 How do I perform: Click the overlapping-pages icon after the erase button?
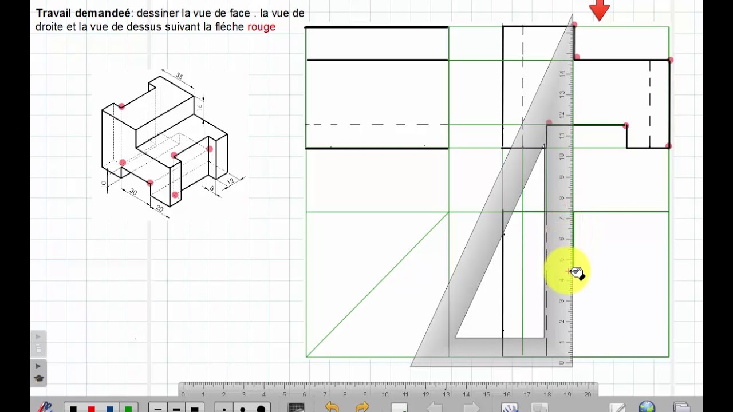(539, 408)
